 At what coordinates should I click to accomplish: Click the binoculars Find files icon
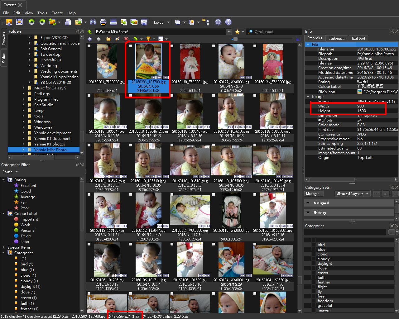[93, 22]
